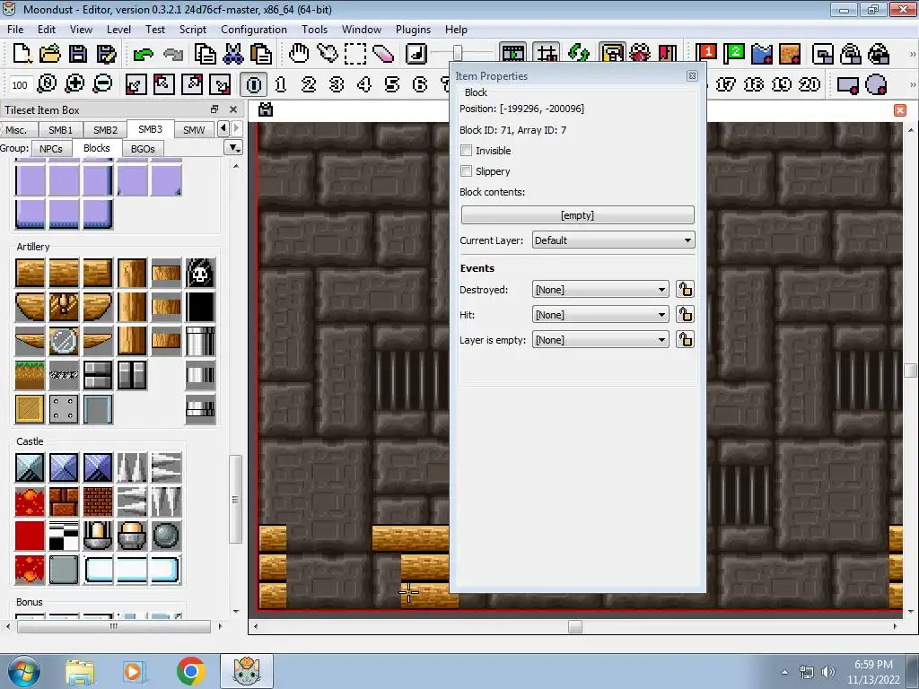Jump to section's bottom-left corner icon
Screen dimensions: 919x689
[136, 84]
